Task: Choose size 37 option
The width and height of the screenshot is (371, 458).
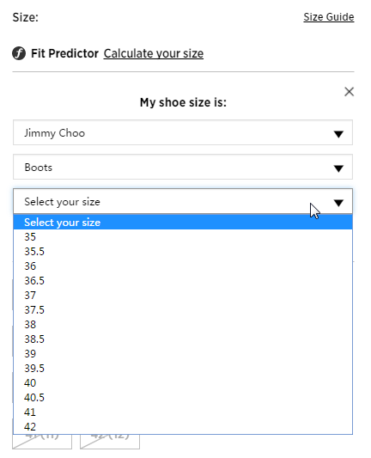Action: pyautogui.click(x=183, y=296)
